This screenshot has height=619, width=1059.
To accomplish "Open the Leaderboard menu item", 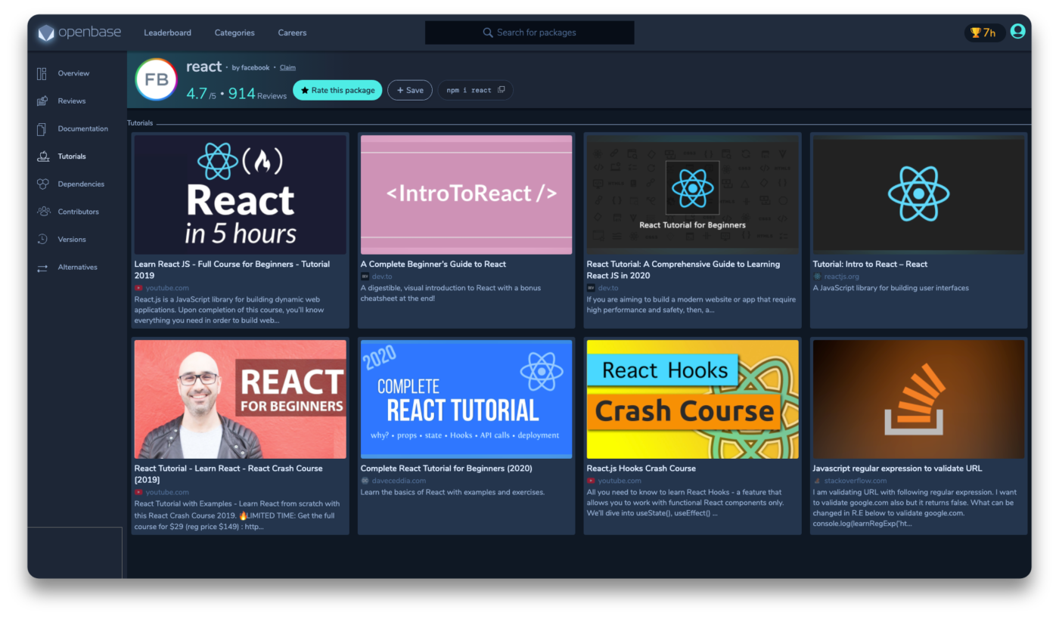I will [x=167, y=32].
